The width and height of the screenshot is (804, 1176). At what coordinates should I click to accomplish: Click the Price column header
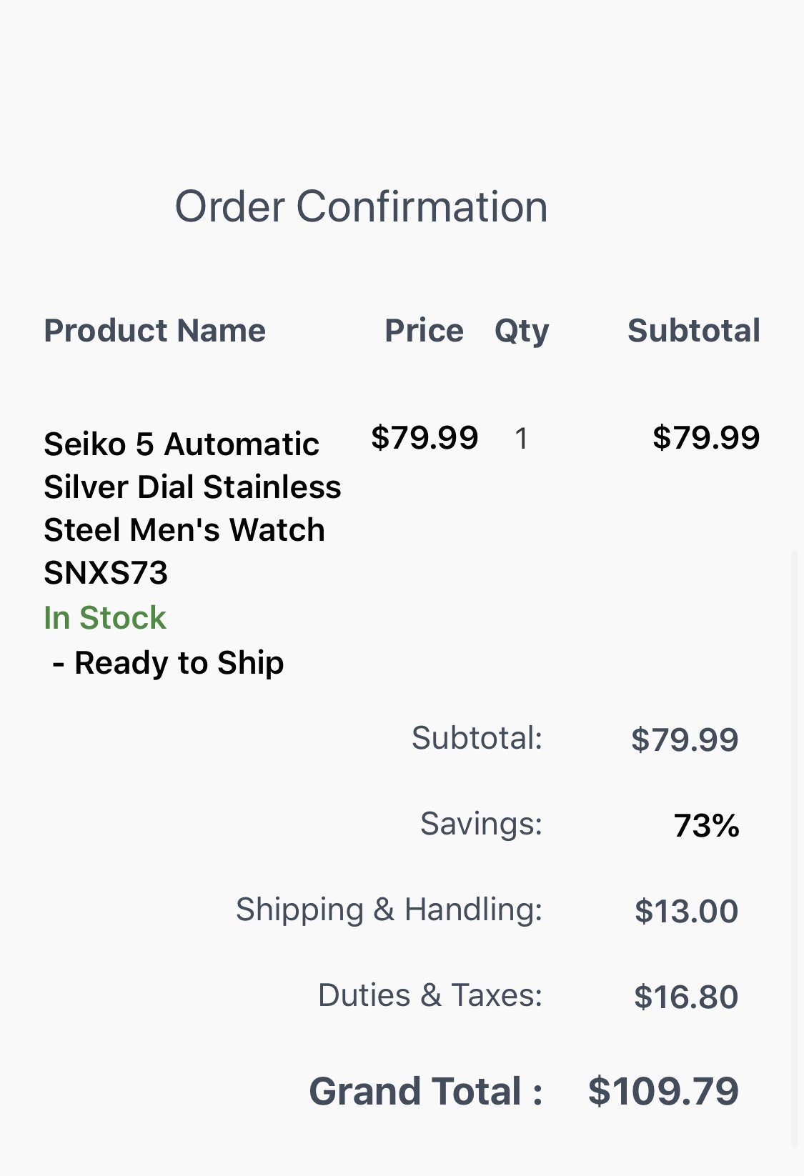click(424, 331)
